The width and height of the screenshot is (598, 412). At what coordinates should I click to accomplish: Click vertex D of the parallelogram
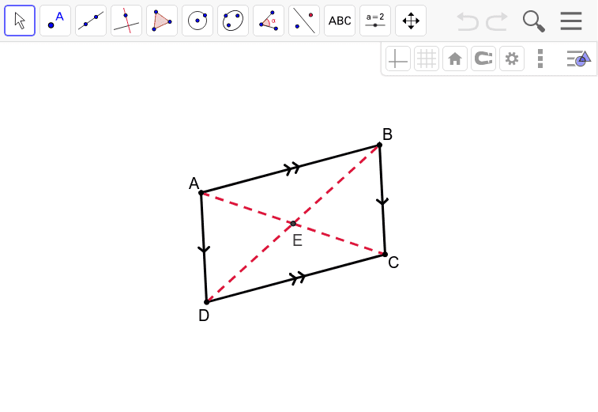207,302
